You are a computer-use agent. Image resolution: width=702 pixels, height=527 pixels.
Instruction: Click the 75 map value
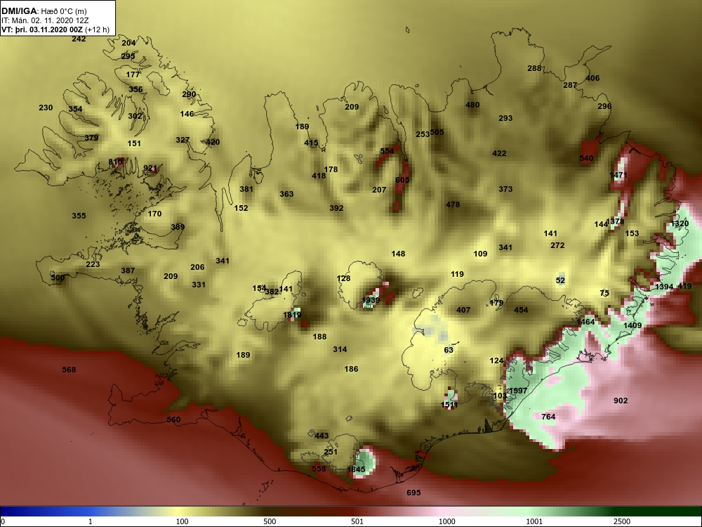tap(605, 293)
